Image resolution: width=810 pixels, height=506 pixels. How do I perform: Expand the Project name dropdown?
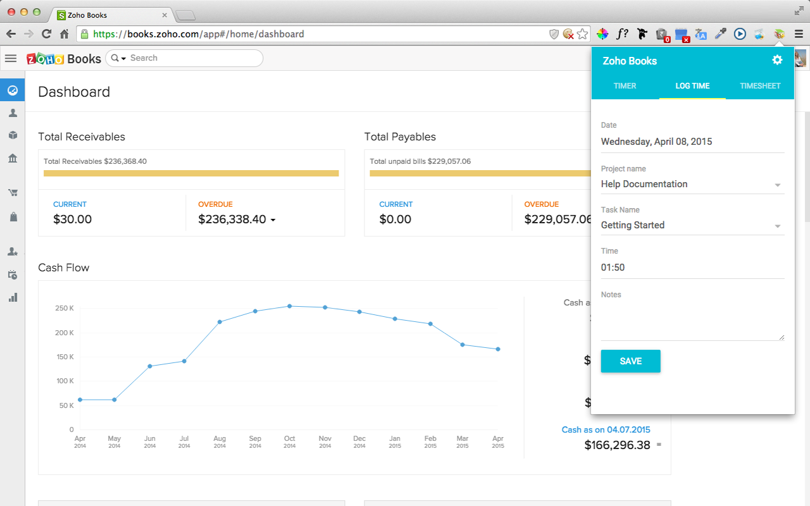click(x=777, y=184)
